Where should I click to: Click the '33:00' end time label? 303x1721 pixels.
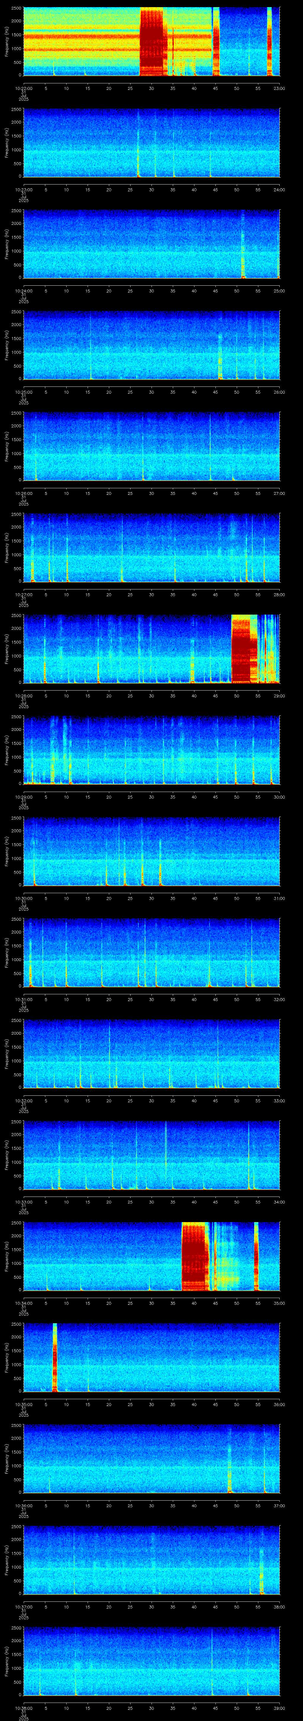click(279, 1100)
